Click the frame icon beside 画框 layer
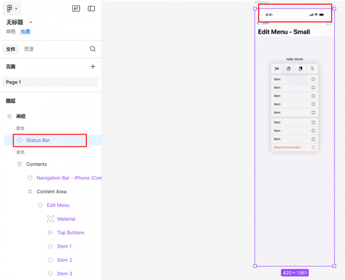This screenshot has width=345, height=280. [x=9, y=116]
